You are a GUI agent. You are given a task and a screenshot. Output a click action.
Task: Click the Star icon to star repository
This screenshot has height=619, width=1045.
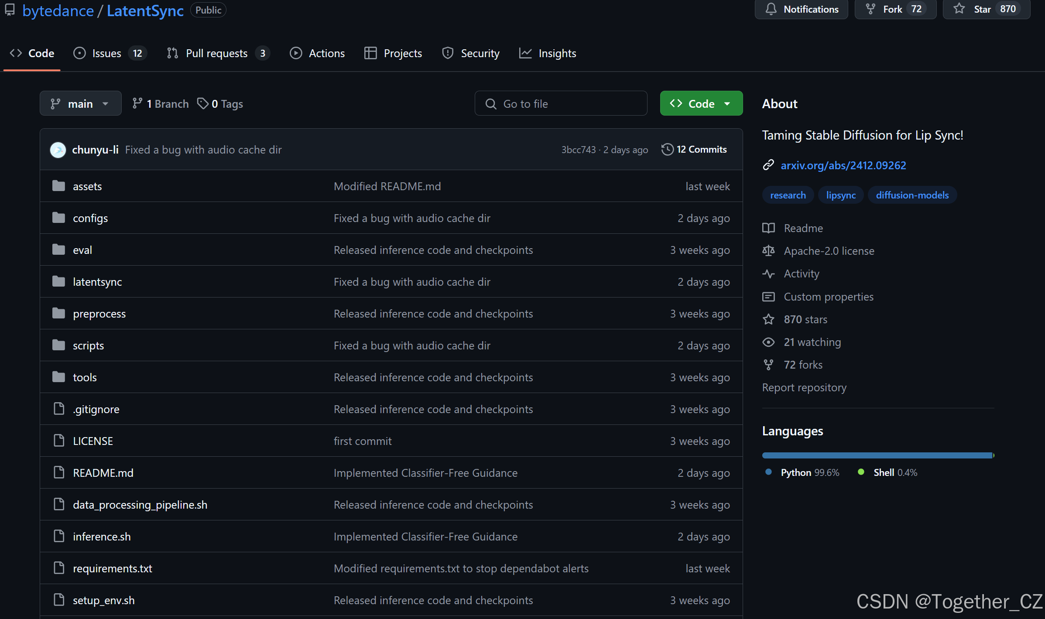[959, 9]
